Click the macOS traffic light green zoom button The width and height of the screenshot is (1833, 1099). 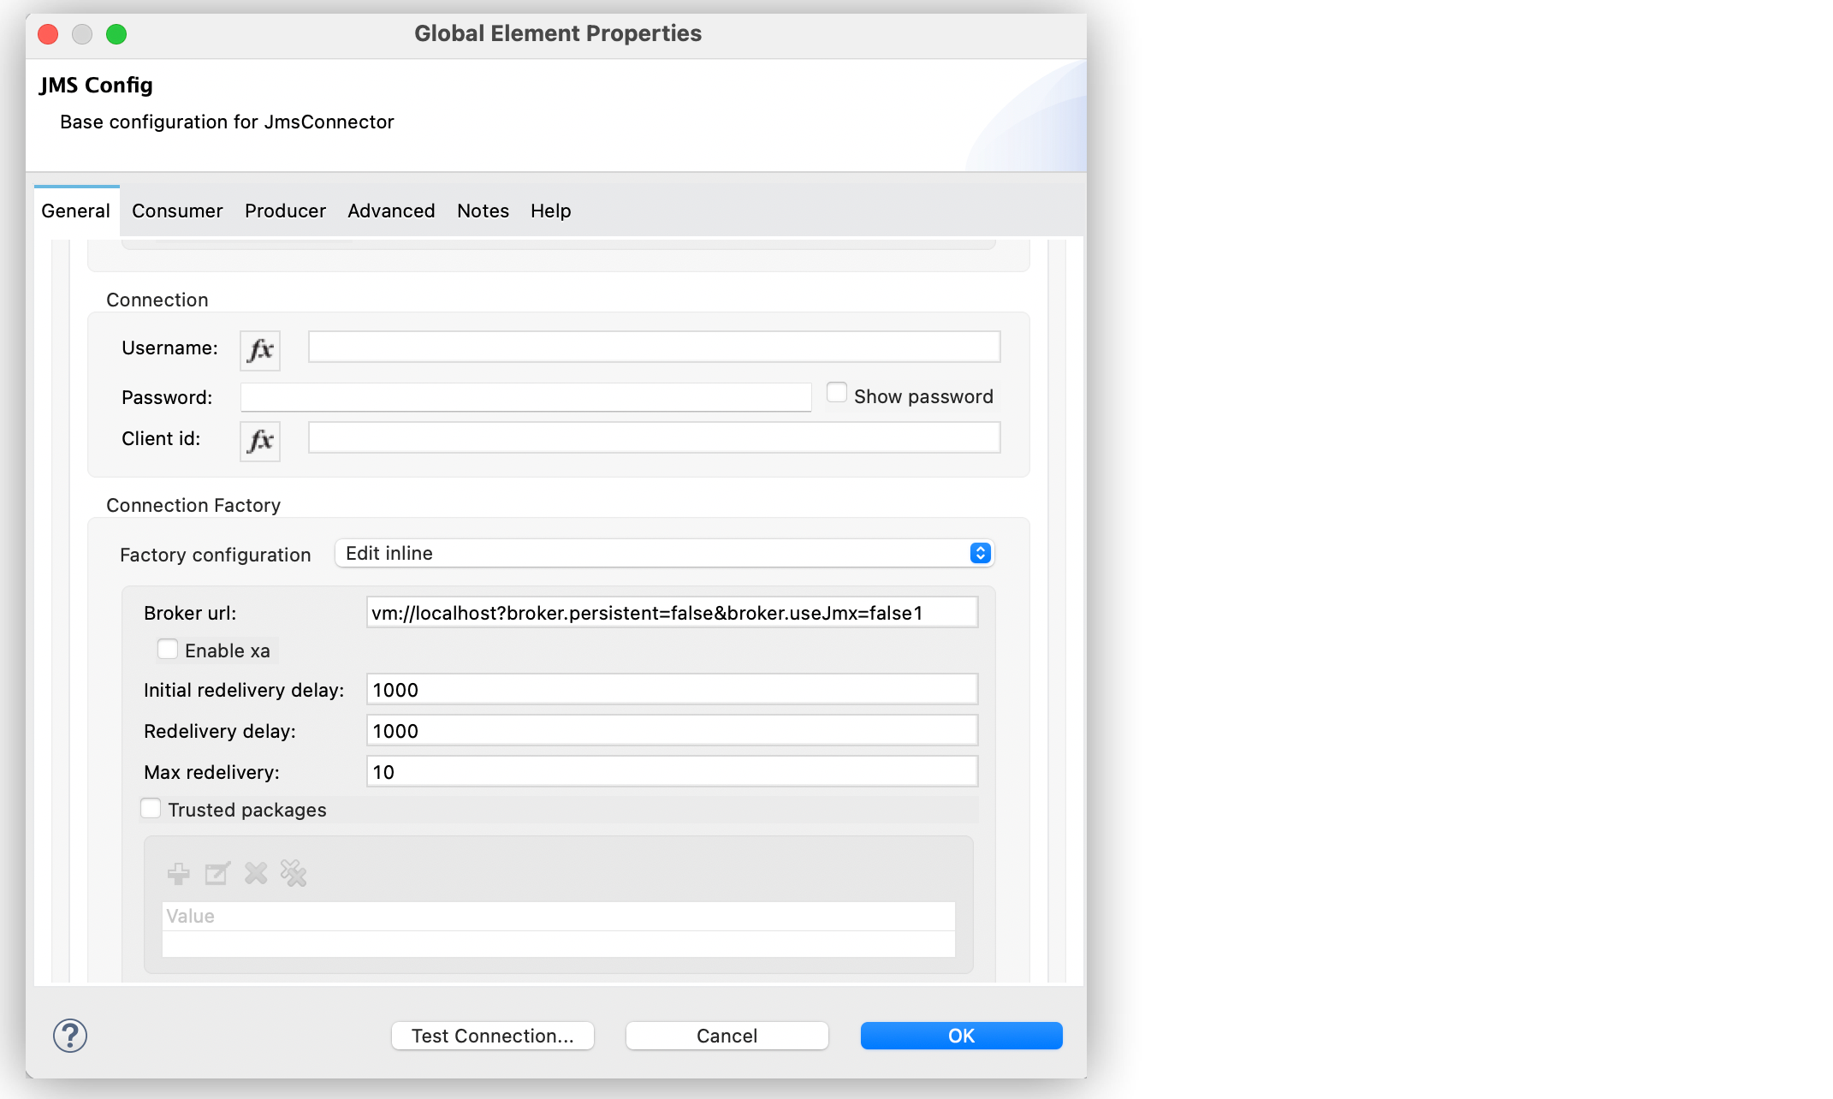pos(119,35)
